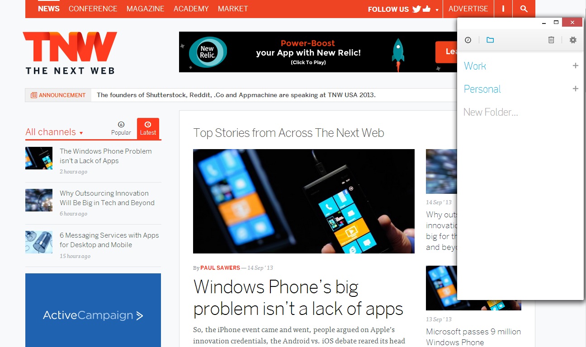
Task: Open the Magazine menu item
Action: point(146,9)
